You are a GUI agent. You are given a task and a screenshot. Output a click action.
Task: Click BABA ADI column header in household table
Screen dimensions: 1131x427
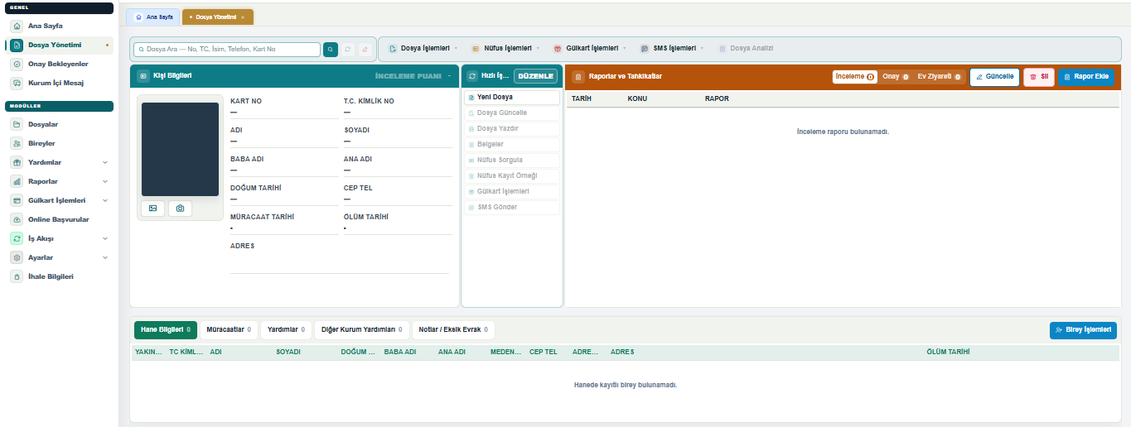pos(400,352)
